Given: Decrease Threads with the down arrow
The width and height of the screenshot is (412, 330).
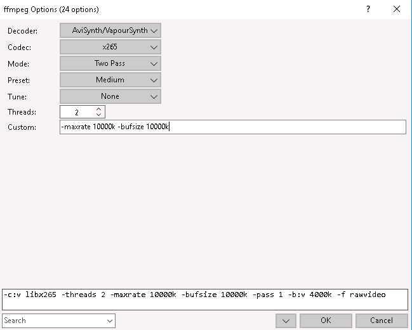Looking at the screenshot, I should pyautogui.click(x=99, y=115).
